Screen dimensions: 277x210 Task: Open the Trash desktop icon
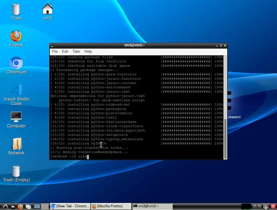click(x=16, y=12)
